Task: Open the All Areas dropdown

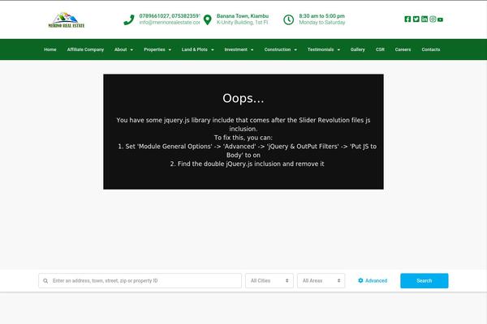Action: coord(321,280)
